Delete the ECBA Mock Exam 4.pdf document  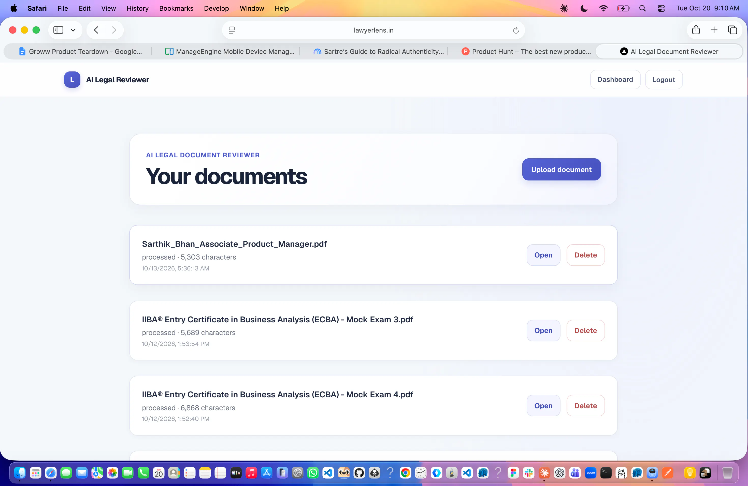[585, 406]
